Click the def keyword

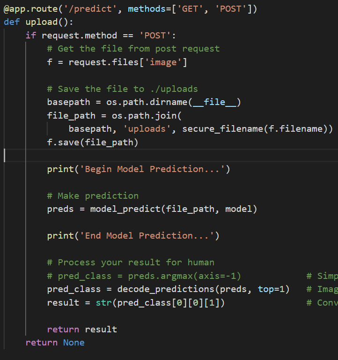[x=12, y=22]
